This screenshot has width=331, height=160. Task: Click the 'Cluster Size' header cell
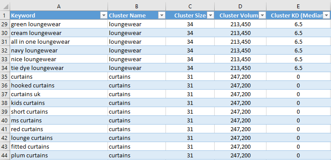pyautogui.click(x=190, y=15)
